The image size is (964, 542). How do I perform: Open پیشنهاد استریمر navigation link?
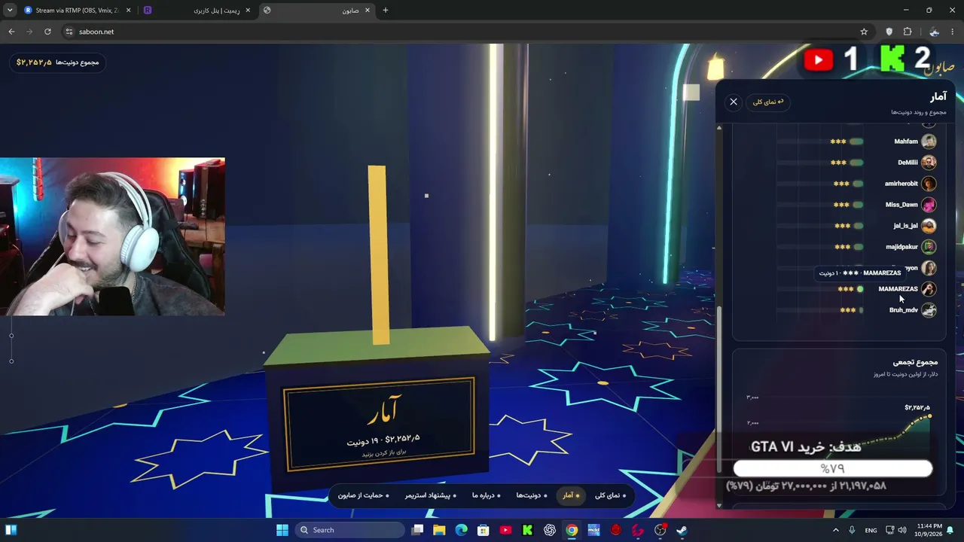tap(431, 495)
